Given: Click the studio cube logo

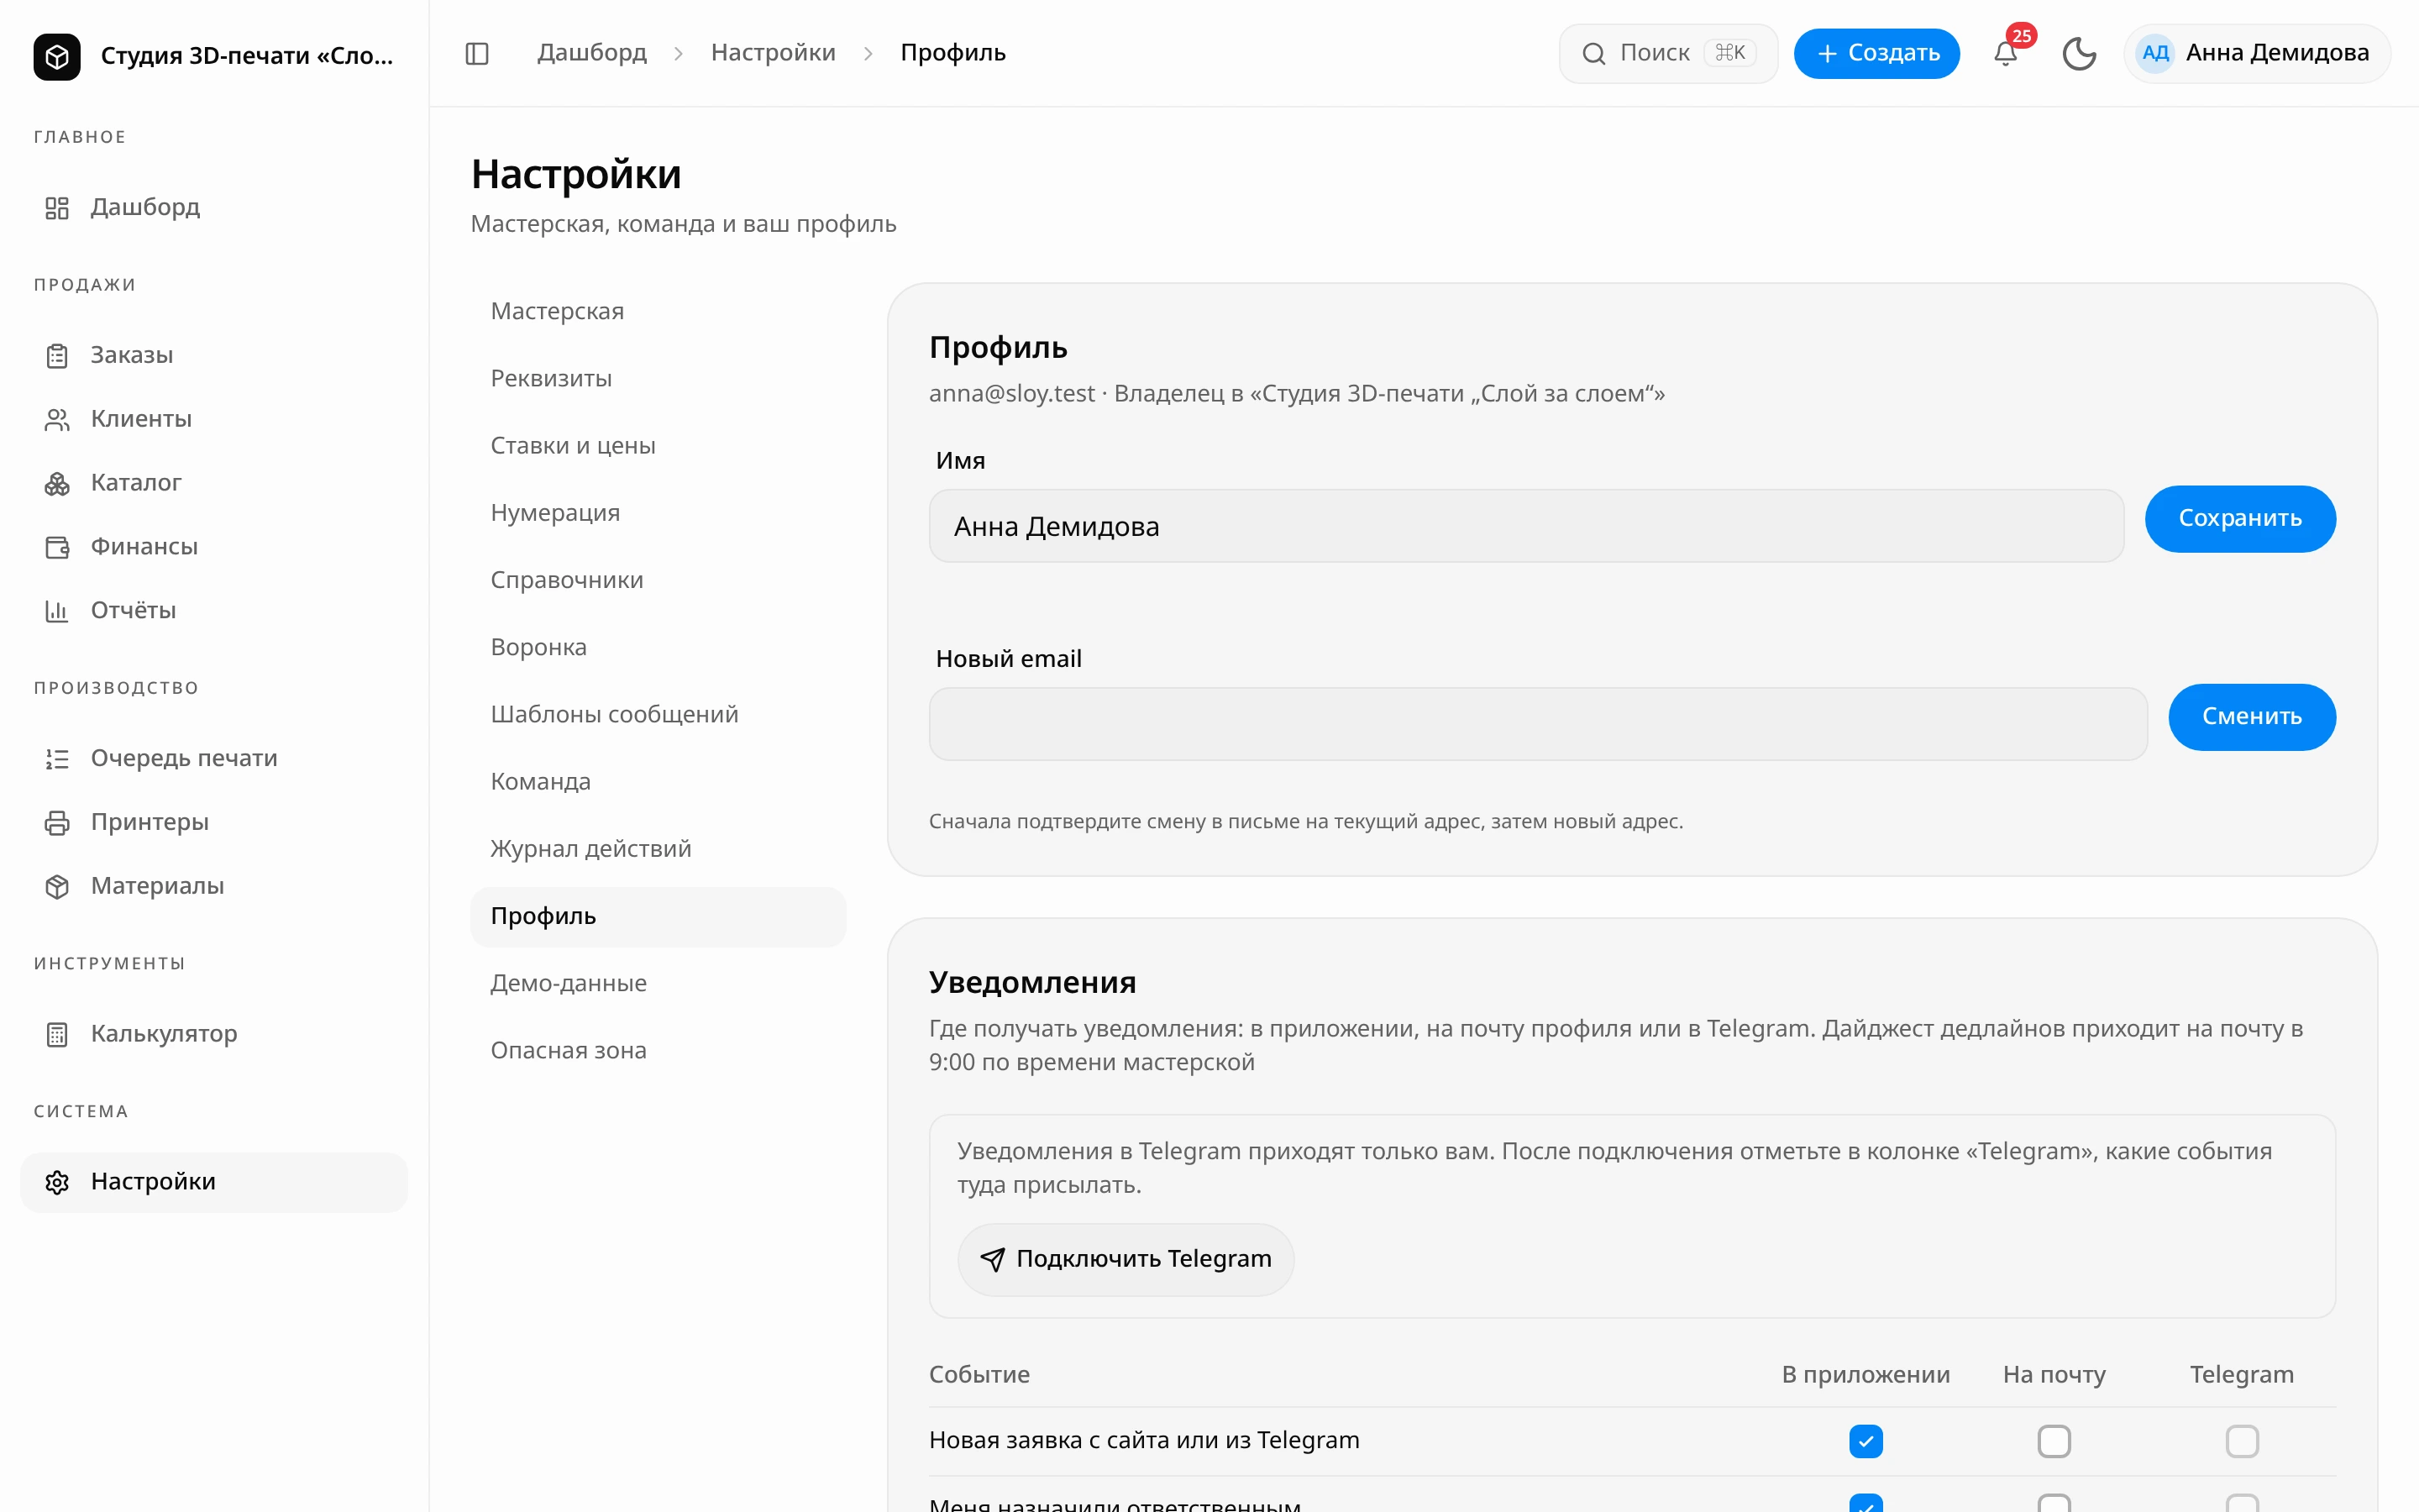Looking at the screenshot, I should pos(57,56).
